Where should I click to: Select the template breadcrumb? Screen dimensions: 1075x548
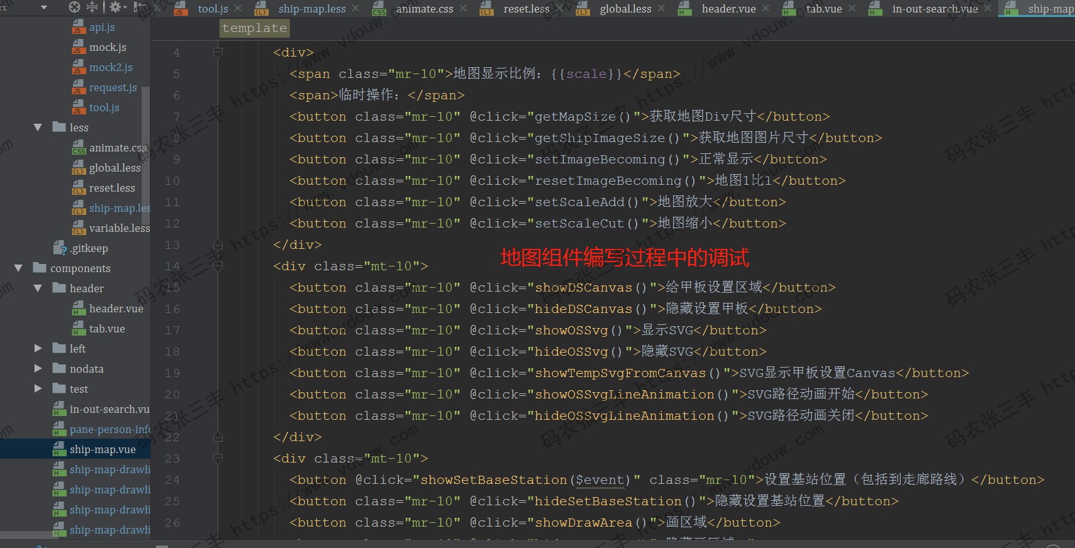[x=254, y=28]
